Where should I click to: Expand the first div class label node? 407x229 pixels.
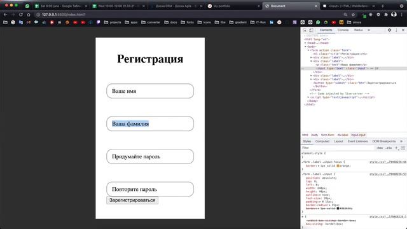(x=311, y=57)
